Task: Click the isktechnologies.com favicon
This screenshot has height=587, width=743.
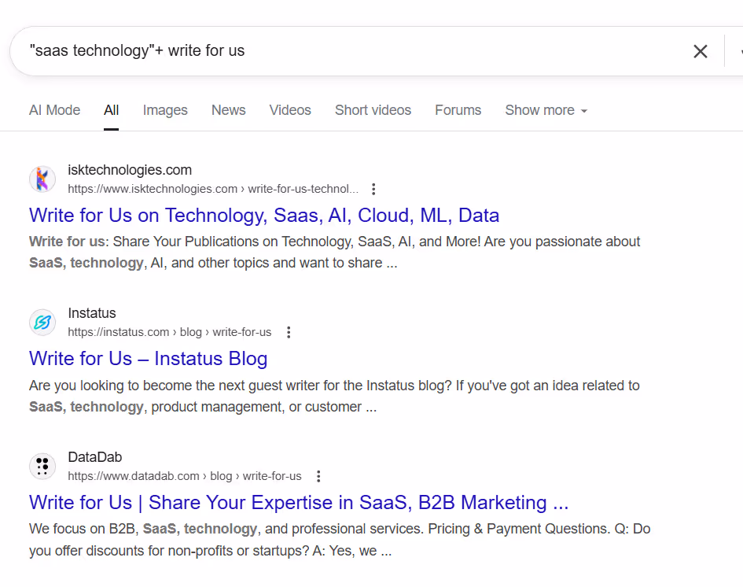Action: pyautogui.click(x=42, y=179)
